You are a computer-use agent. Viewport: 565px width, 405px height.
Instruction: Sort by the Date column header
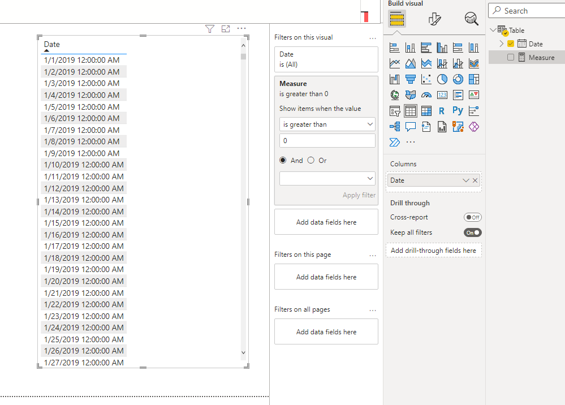coord(52,44)
